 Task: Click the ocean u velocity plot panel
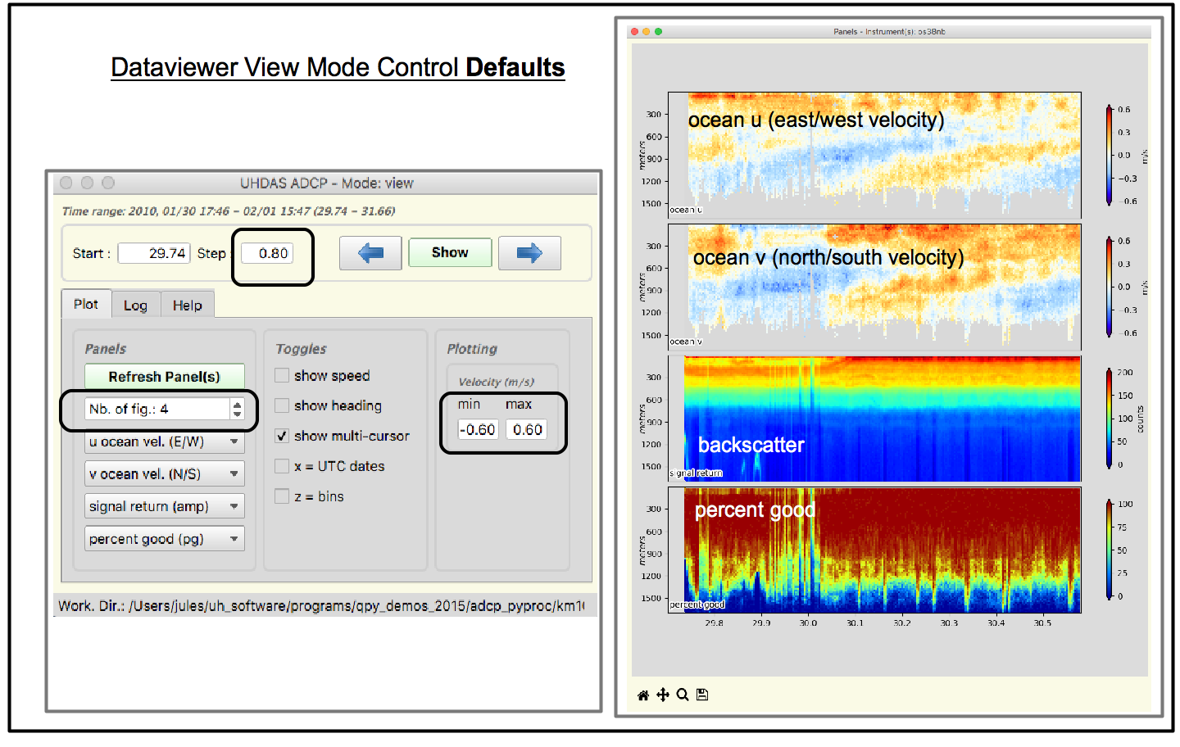click(x=874, y=155)
